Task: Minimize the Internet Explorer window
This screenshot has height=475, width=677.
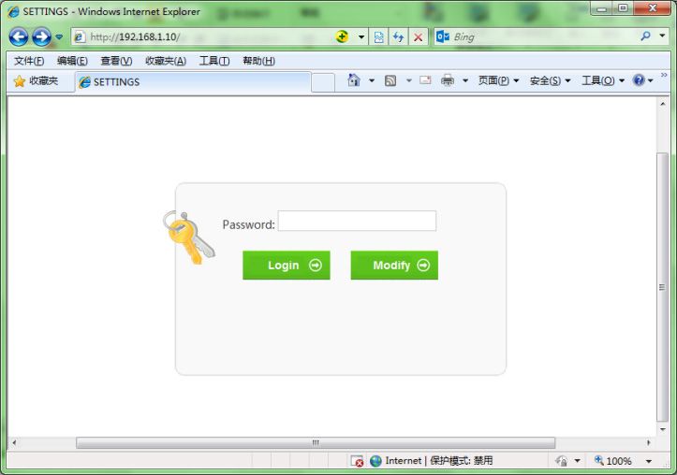Action: coord(602,8)
